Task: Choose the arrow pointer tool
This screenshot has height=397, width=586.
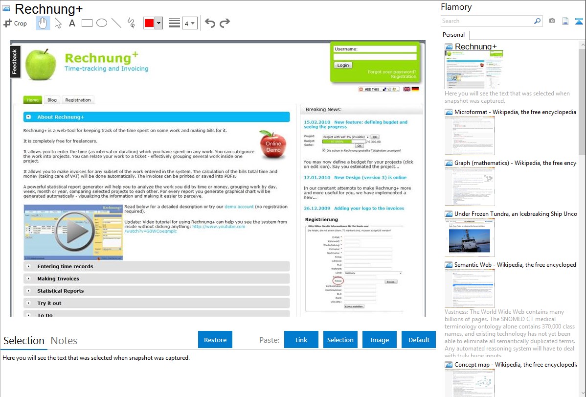Action: (x=58, y=23)
